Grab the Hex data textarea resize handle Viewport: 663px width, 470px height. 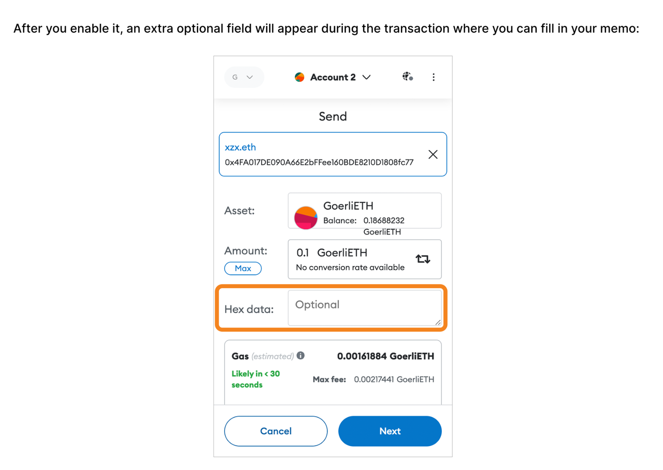[438, 322]
